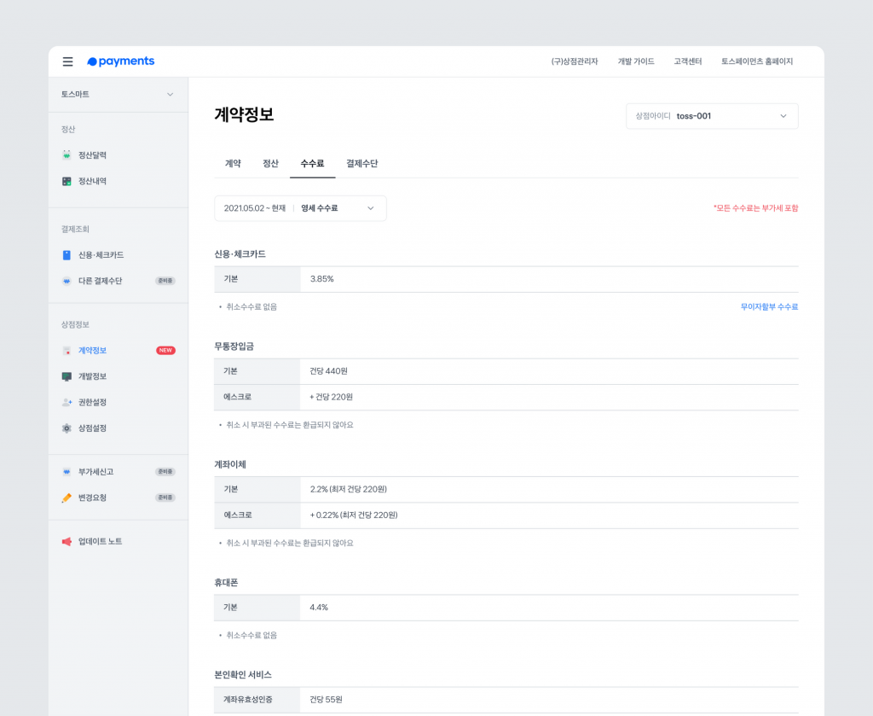Click the 무이자할부 수수료 link

tap(769, 307)
